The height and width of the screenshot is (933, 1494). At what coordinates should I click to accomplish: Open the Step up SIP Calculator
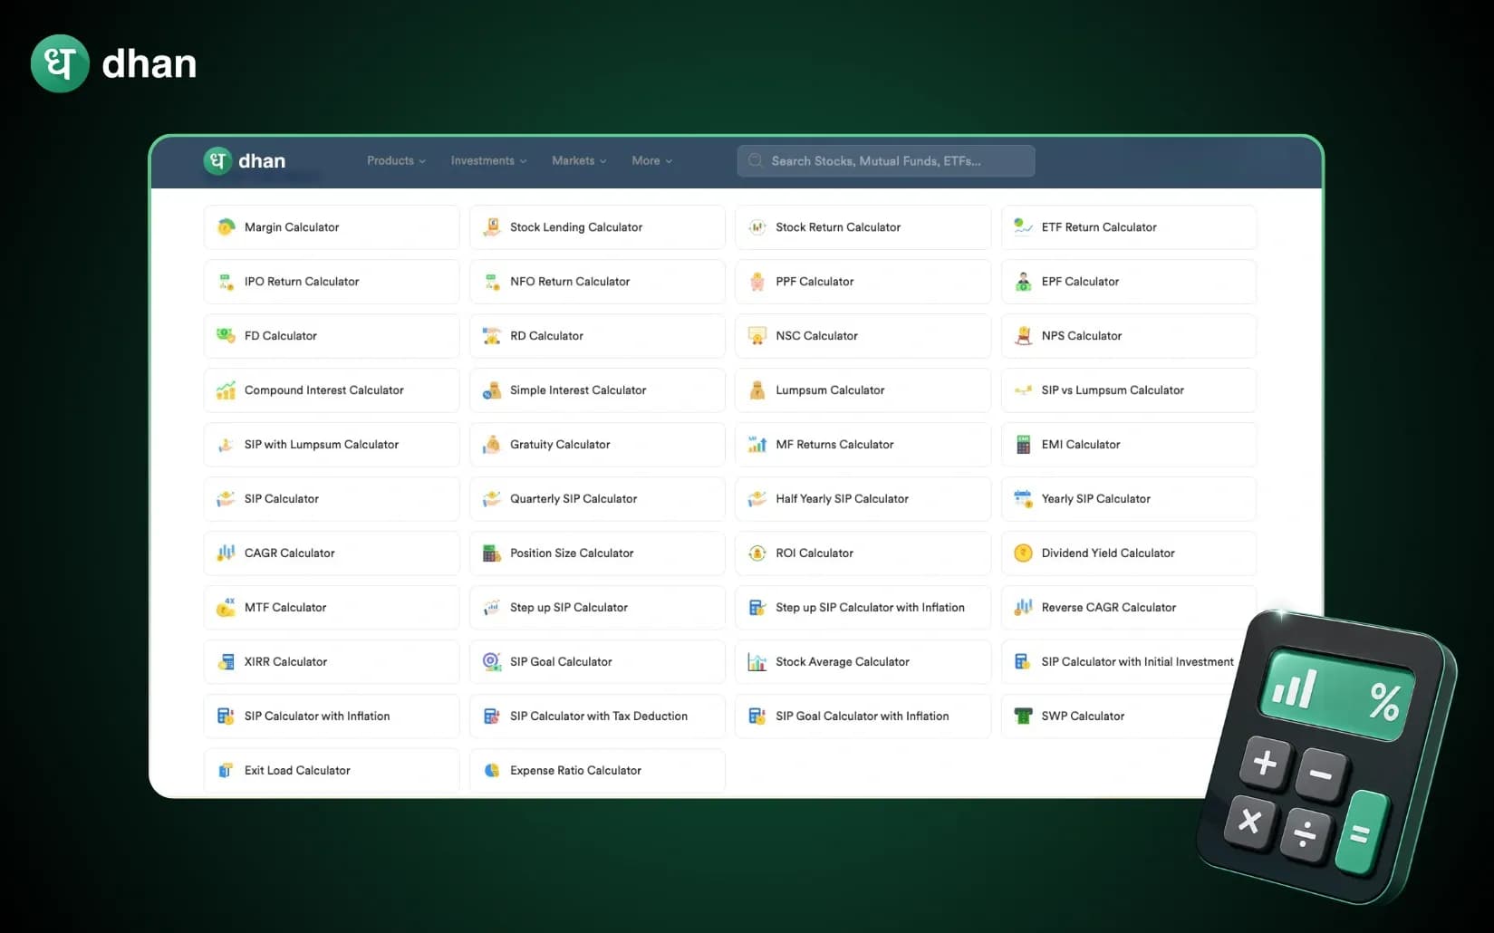pyautogui.click(x=597, y=608)
